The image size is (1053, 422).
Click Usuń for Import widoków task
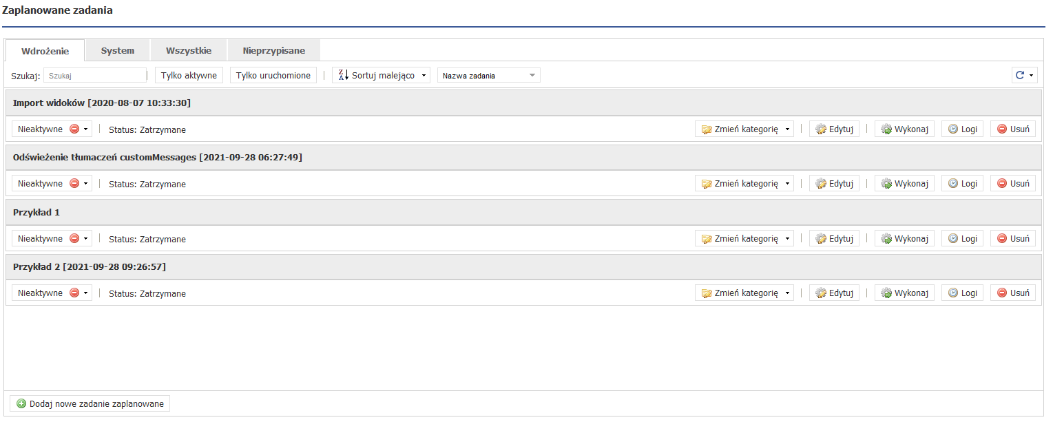1012,129
